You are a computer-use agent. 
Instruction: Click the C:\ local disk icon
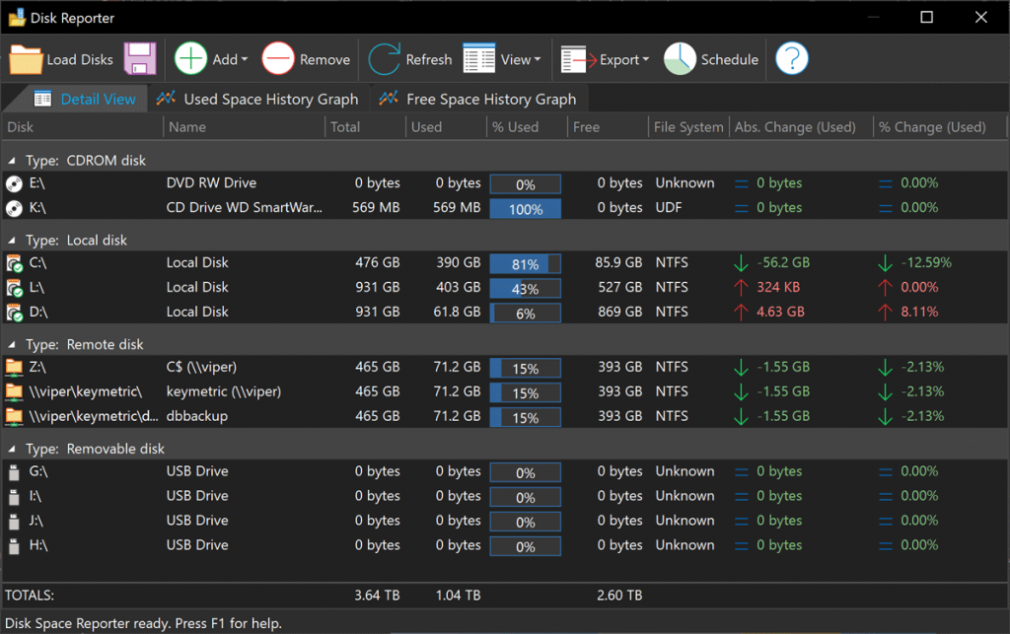tap(14, 263)
